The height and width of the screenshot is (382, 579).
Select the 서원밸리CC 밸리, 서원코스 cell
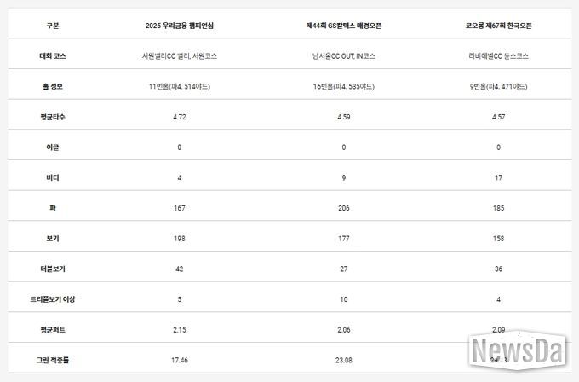[x=180, y=56]
